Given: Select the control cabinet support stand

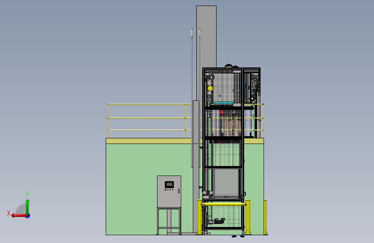Looking at the screenshot, I should pyautogui.click(x=169, y=221).
